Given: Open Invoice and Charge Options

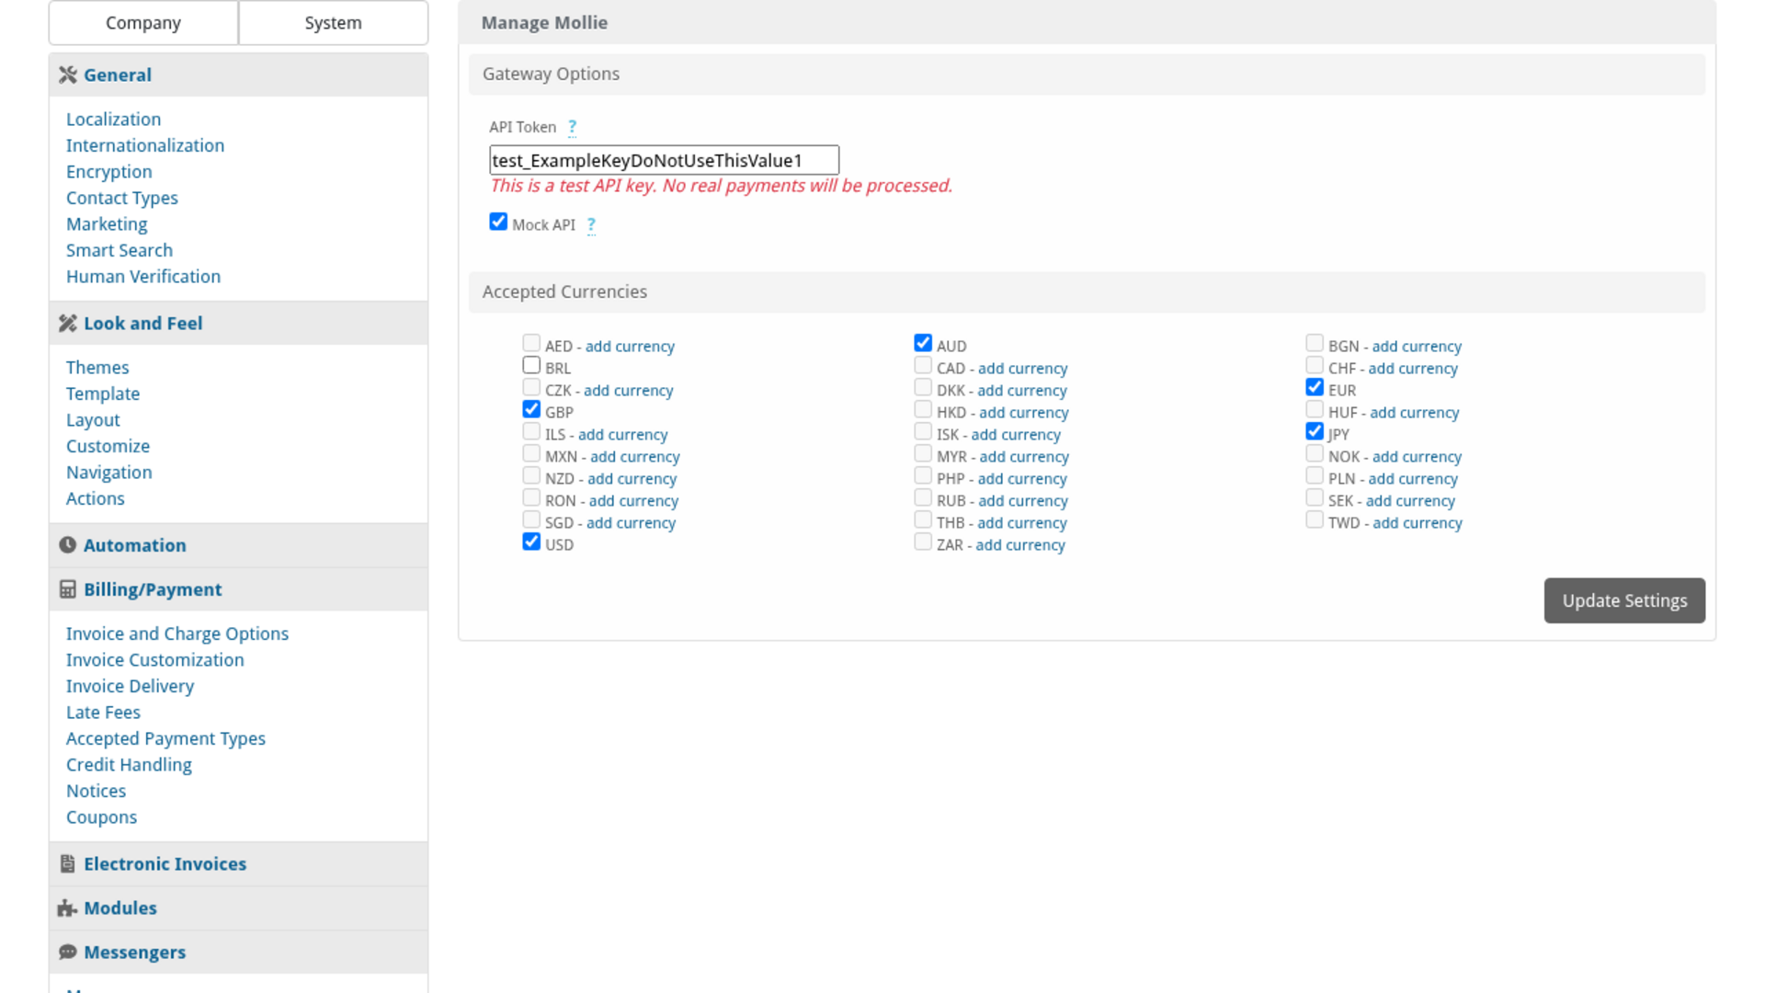Looking at the screenshot, I should pyautogui.click(x=177, y=634).
